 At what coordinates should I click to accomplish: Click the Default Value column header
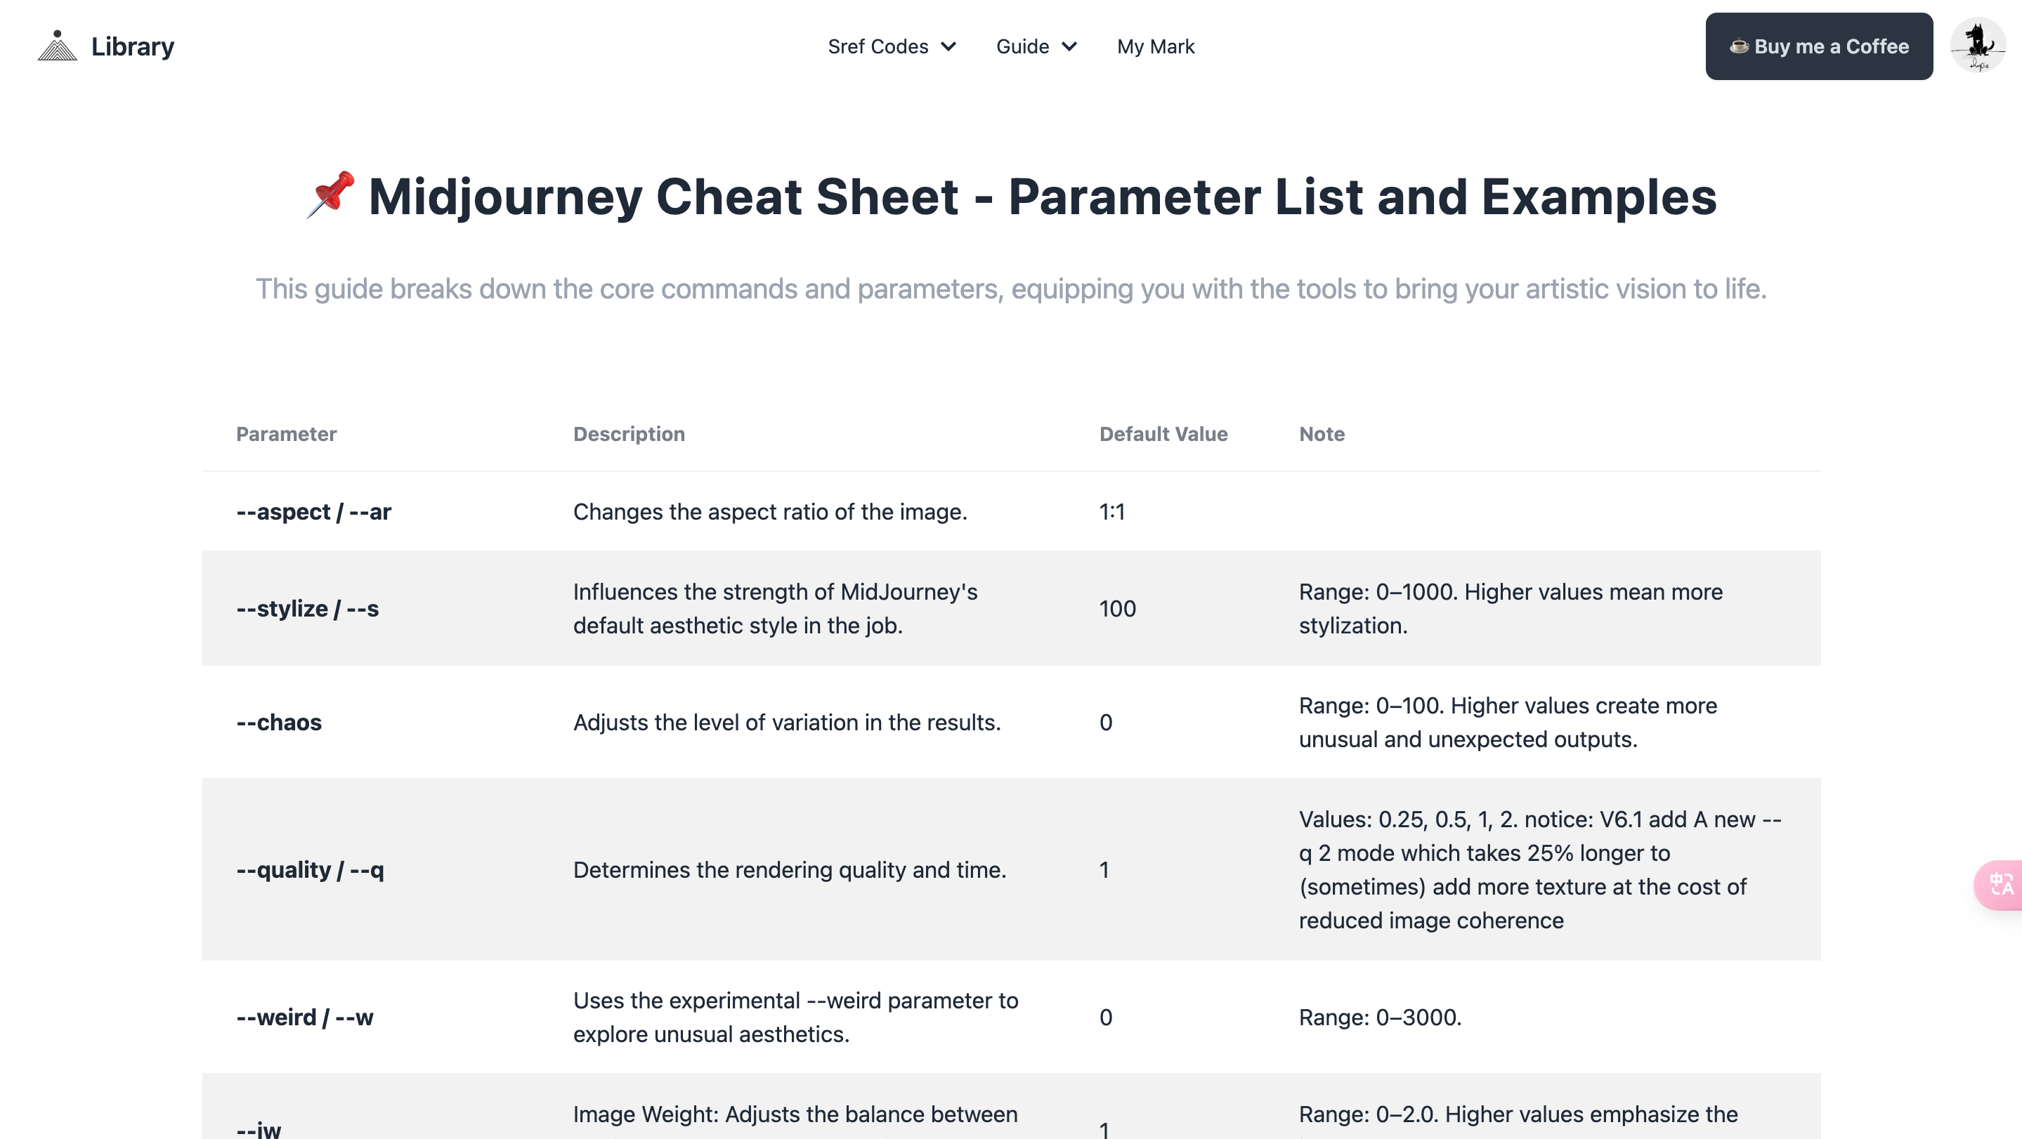[1164, 434]
